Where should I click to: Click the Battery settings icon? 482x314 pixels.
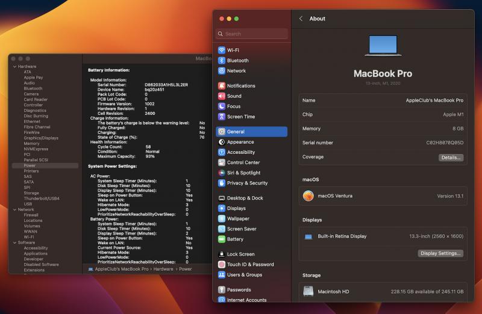pyautogui.click(x=222, y=239)
